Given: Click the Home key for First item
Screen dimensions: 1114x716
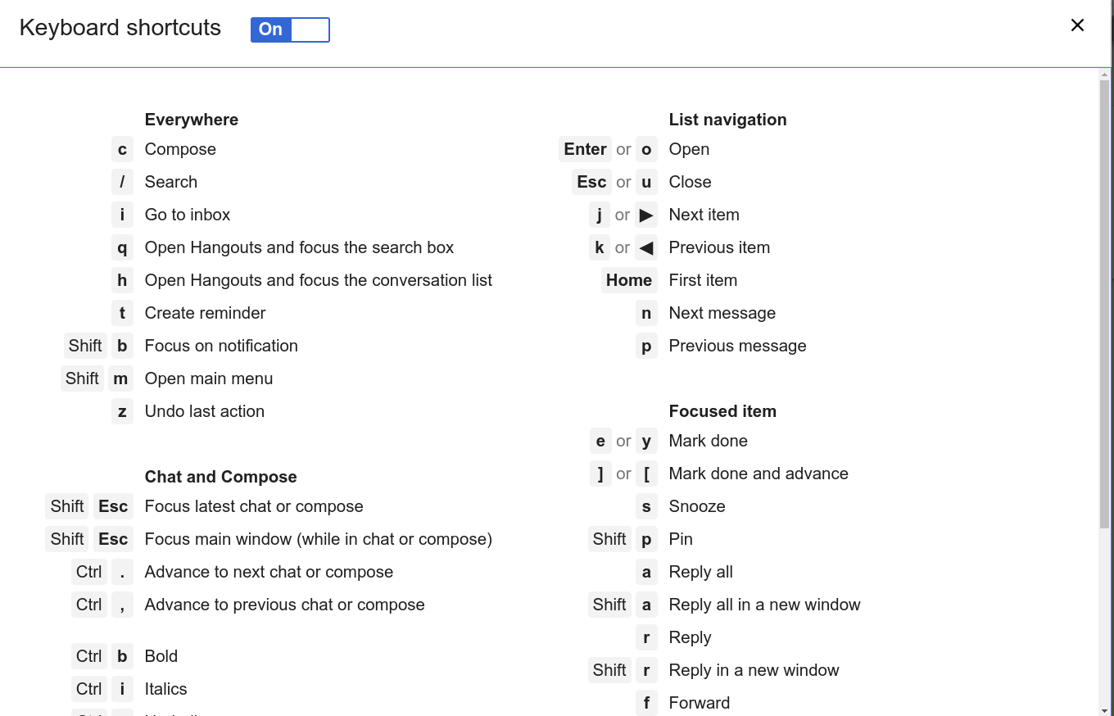Looking at the screenshot, I should pos(629,280).
